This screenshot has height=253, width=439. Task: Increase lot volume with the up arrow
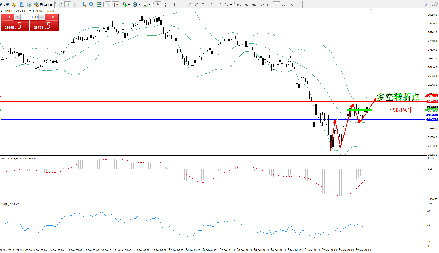[x=41, y=17]
